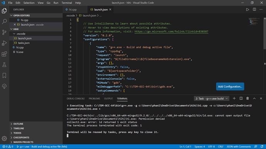This screenshot has height=149, width=266.
Task: Open the Run and Debug view
Action: 4,43
